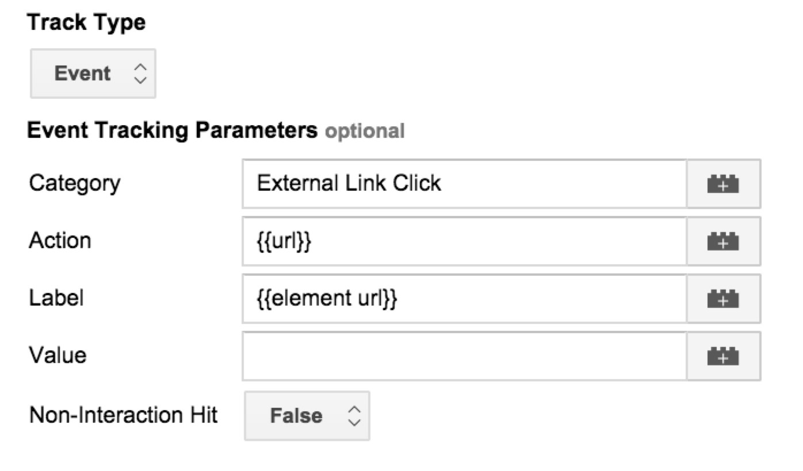The image size is (803, 471).
Task: Click into the Action field containing {{url}}
Action: pos(464,241)
